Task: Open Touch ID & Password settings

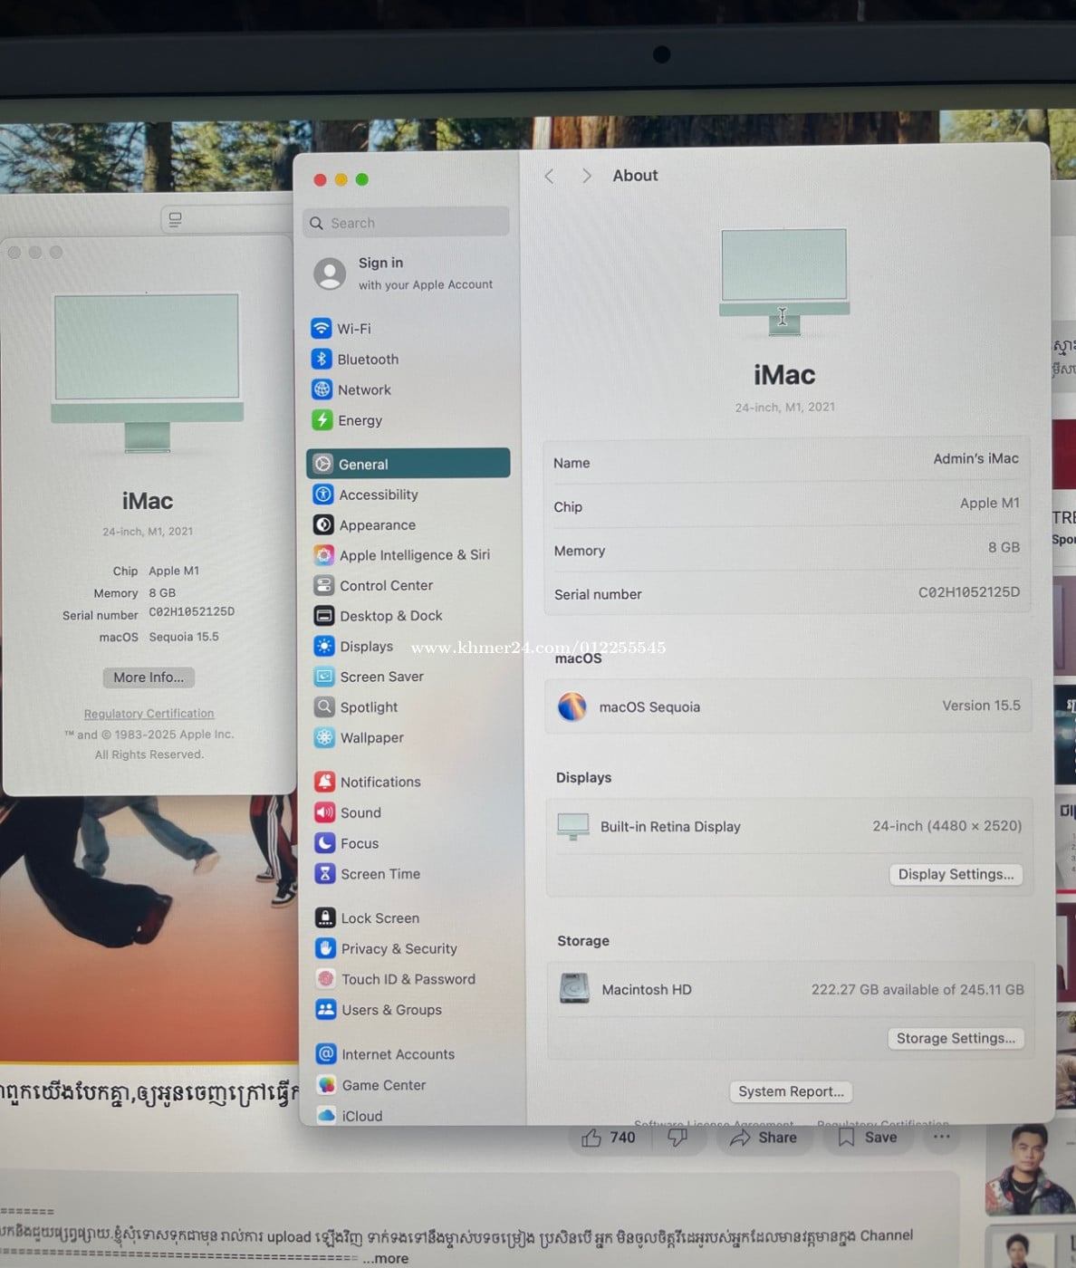Action: 407,979
